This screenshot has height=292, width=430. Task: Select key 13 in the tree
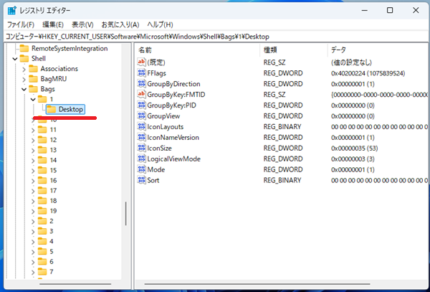coord(53,150)
